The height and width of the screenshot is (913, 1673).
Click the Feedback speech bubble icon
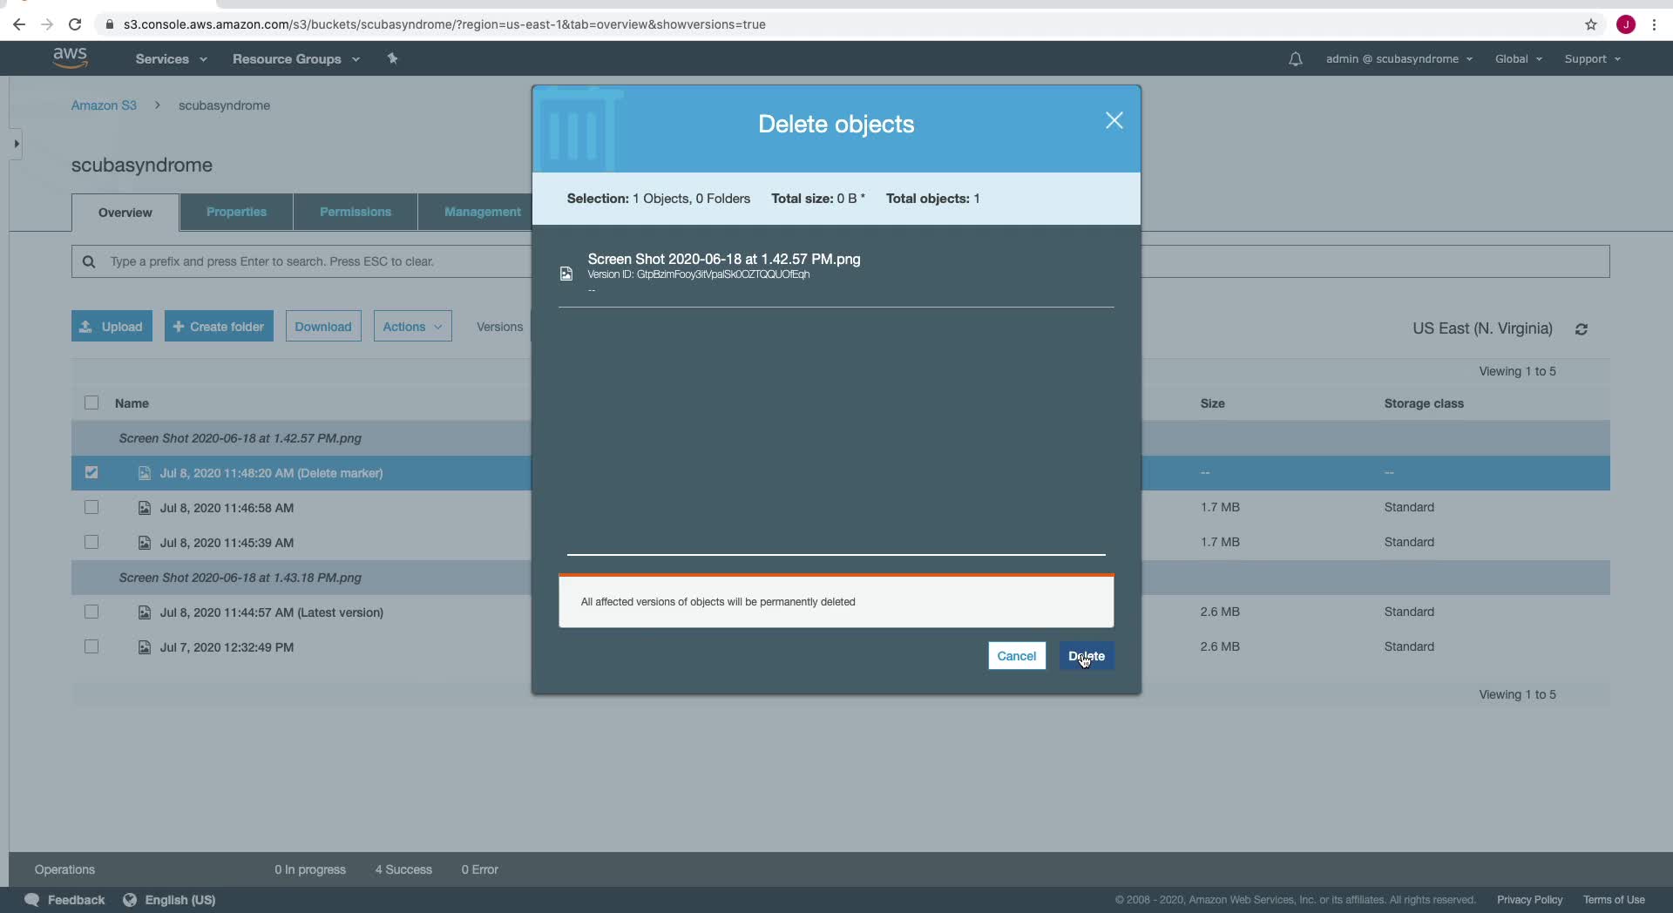point(32,900)
